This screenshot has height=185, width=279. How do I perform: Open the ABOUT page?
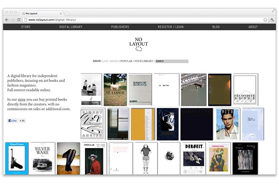(x=253, y=27)
